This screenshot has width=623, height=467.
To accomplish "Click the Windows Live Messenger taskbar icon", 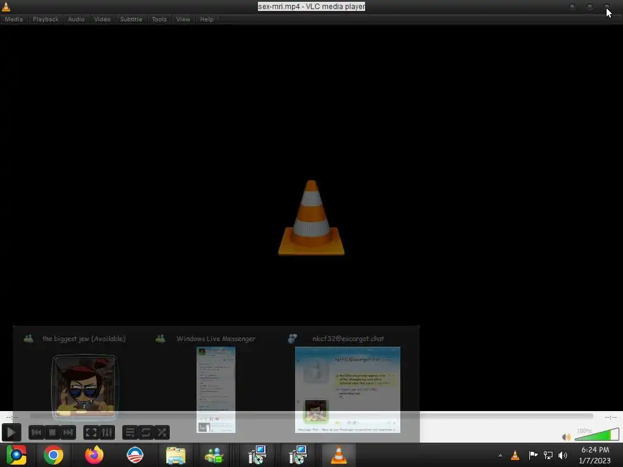I will 215,455.
